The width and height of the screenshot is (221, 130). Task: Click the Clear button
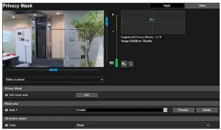pyautogui.click(x=202, y=5)
